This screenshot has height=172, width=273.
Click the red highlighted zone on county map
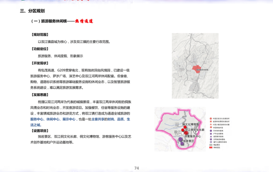(x=196, y=69)
